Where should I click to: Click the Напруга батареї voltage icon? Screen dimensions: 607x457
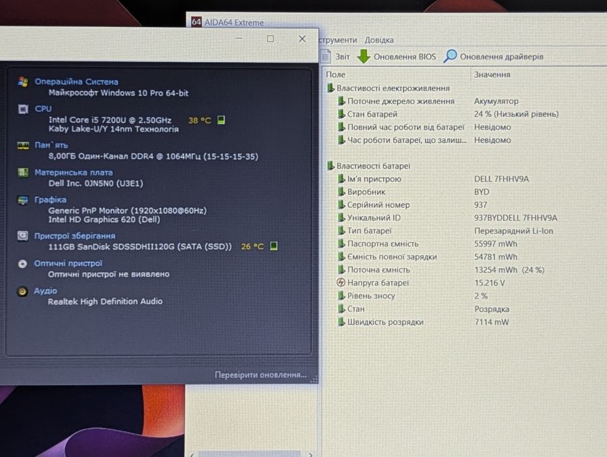(x=341, y=283)
